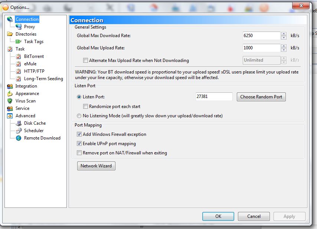Open the Proxy settings page
This screenshot has width=317, height=229.
click(x=29, y=26)
